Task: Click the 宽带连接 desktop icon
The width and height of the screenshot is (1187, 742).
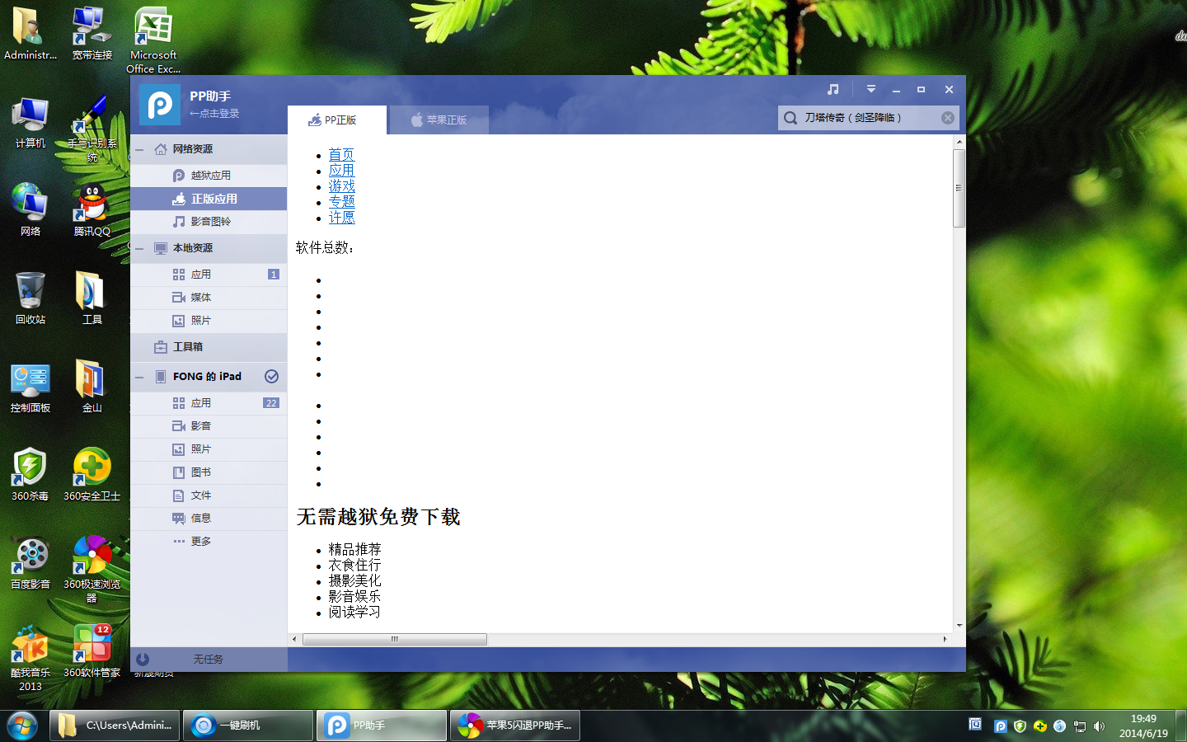Action: [x=92, y=35]
